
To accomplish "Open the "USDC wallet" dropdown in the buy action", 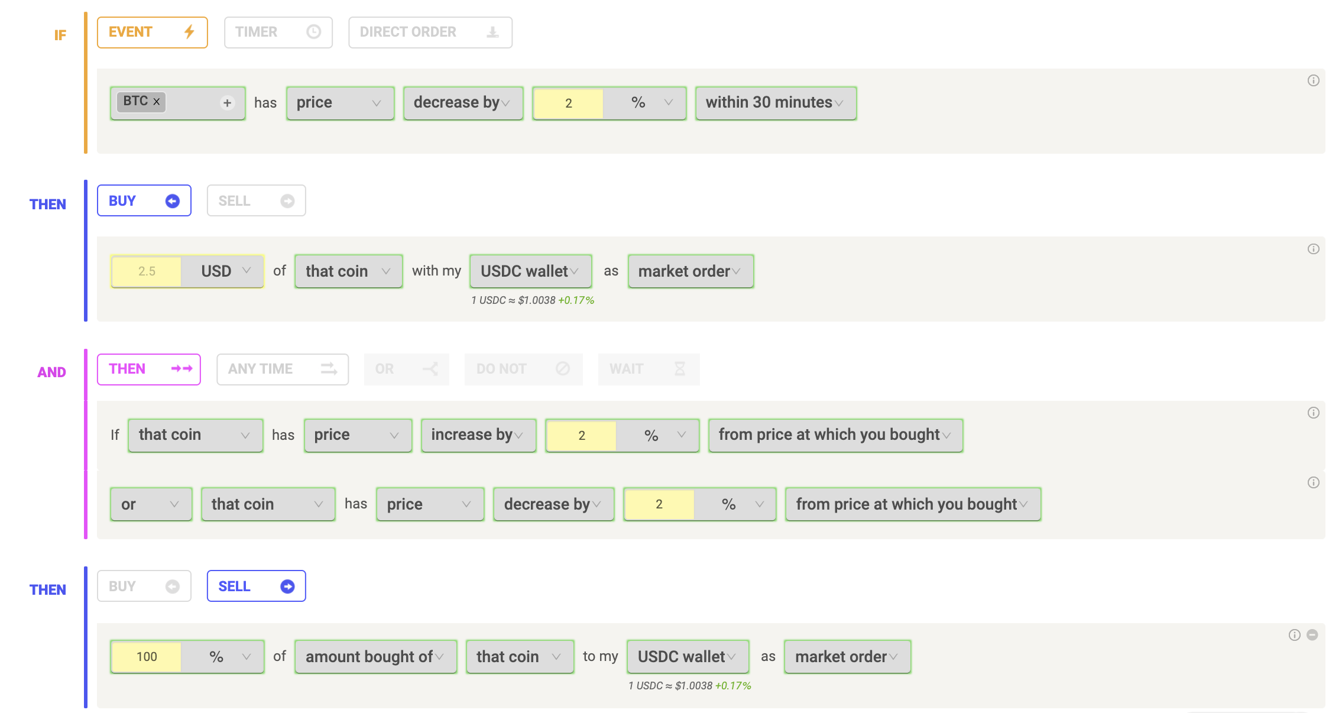I will (530, 271).
